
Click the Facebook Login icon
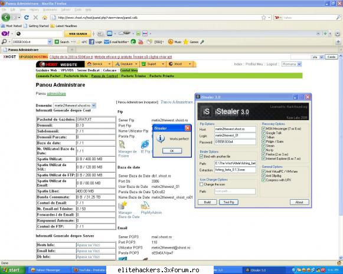click(92, 42)
